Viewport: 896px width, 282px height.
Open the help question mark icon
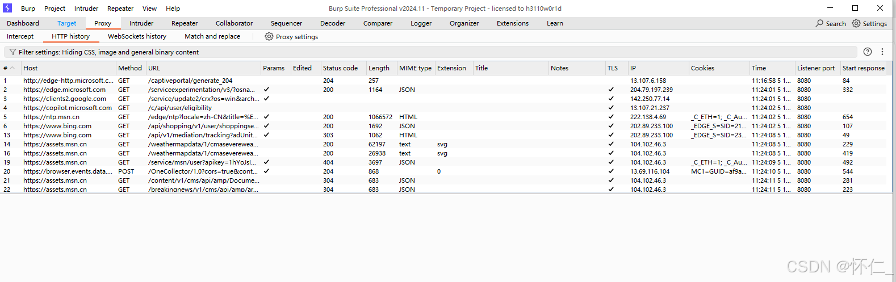(x=868, y=52)
